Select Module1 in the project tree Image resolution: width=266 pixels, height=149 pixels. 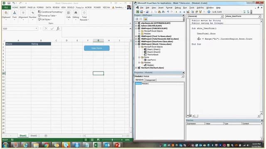click(x=150, y=65)
